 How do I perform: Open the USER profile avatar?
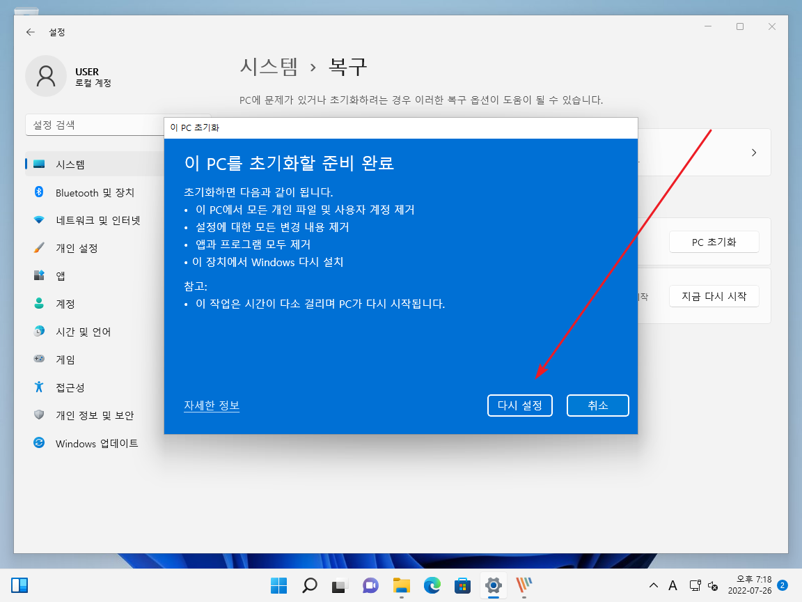tap(46, 76)
